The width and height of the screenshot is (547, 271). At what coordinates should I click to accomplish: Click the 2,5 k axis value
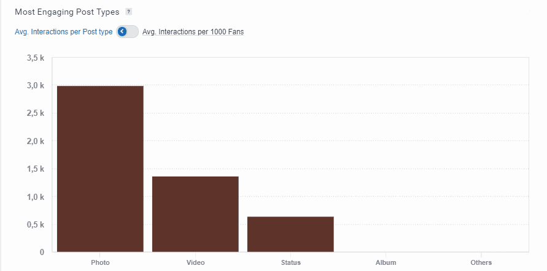(36, 113)
